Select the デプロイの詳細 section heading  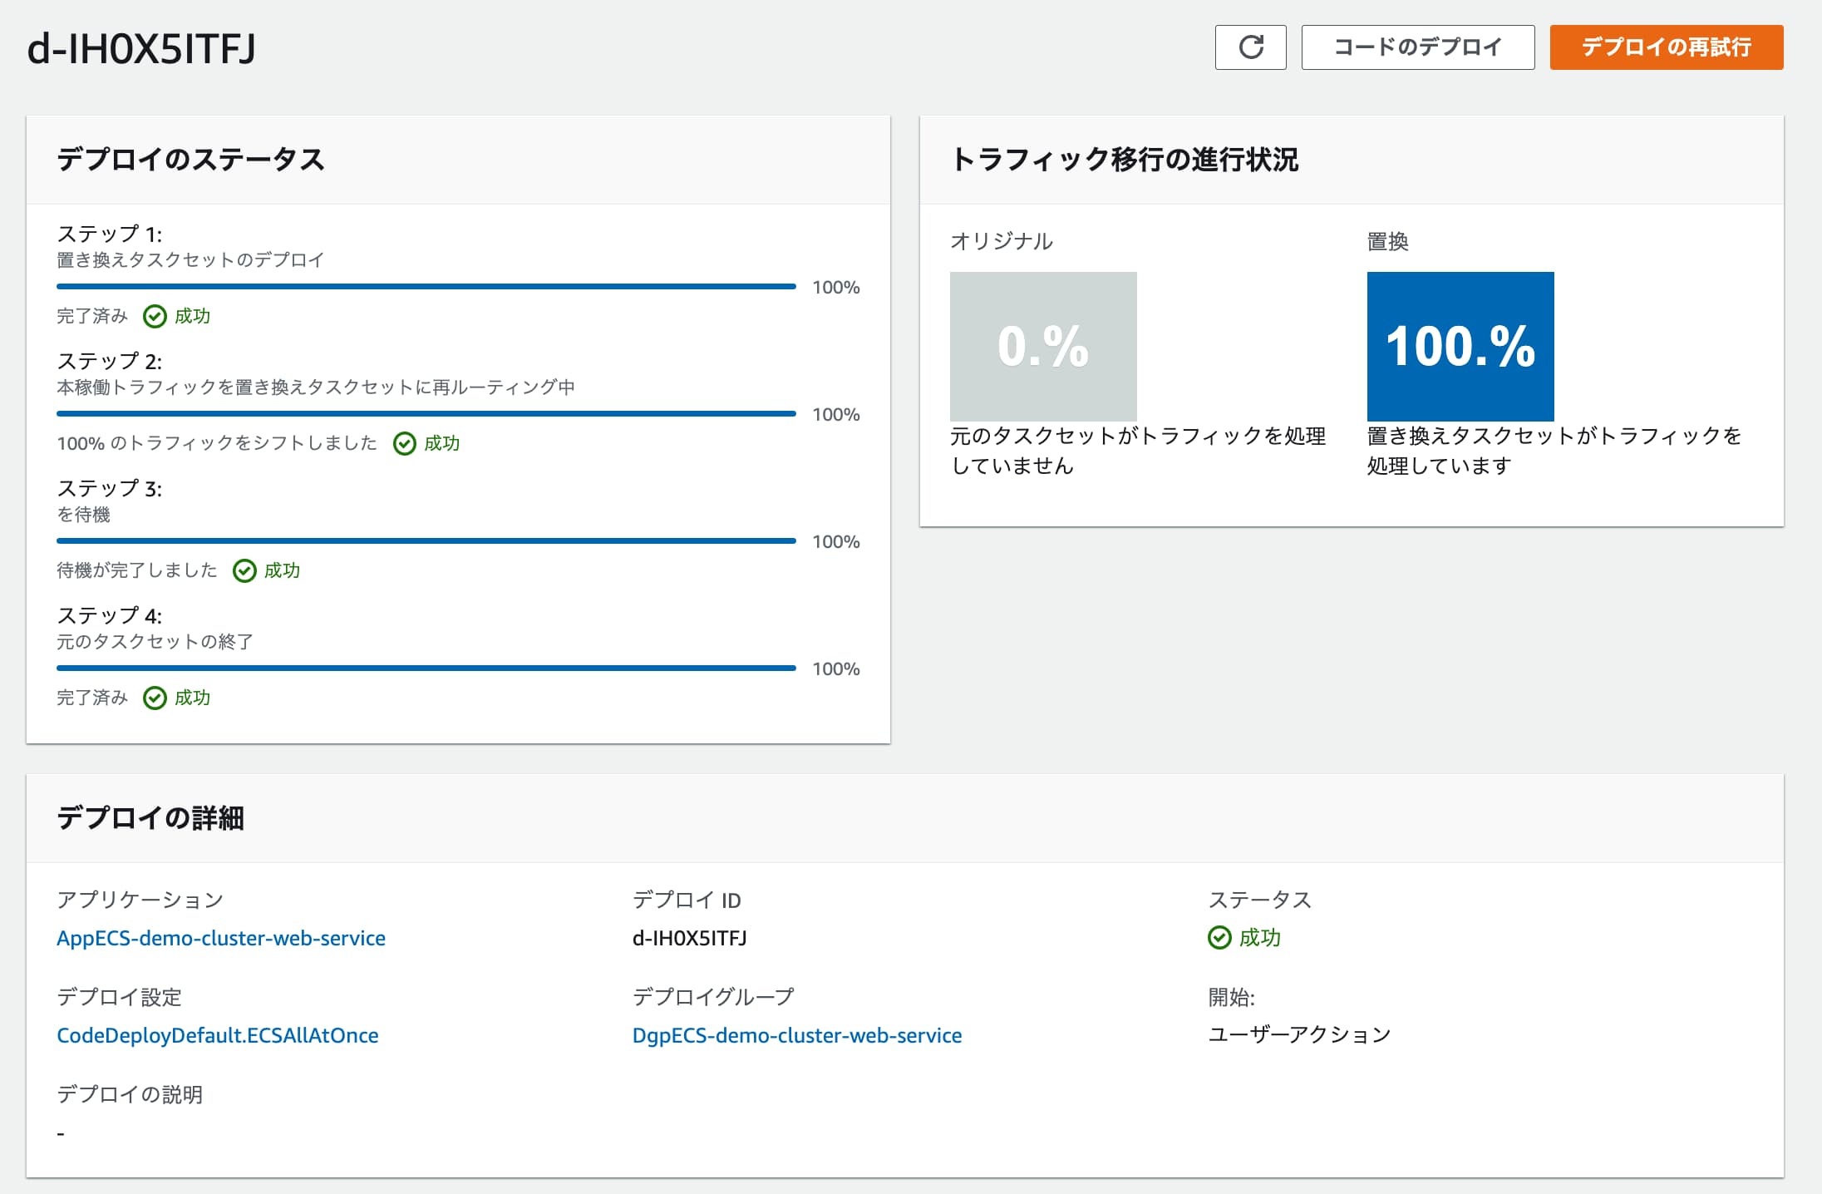(150, 817)
